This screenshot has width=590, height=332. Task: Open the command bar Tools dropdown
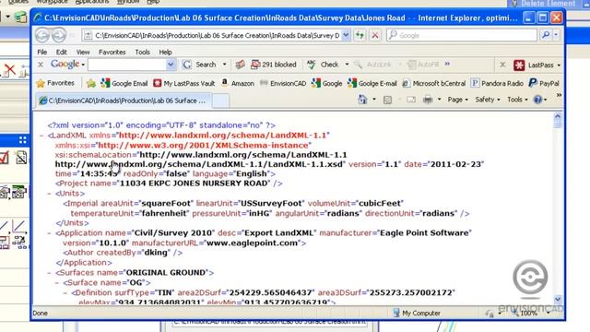point(517,100)
